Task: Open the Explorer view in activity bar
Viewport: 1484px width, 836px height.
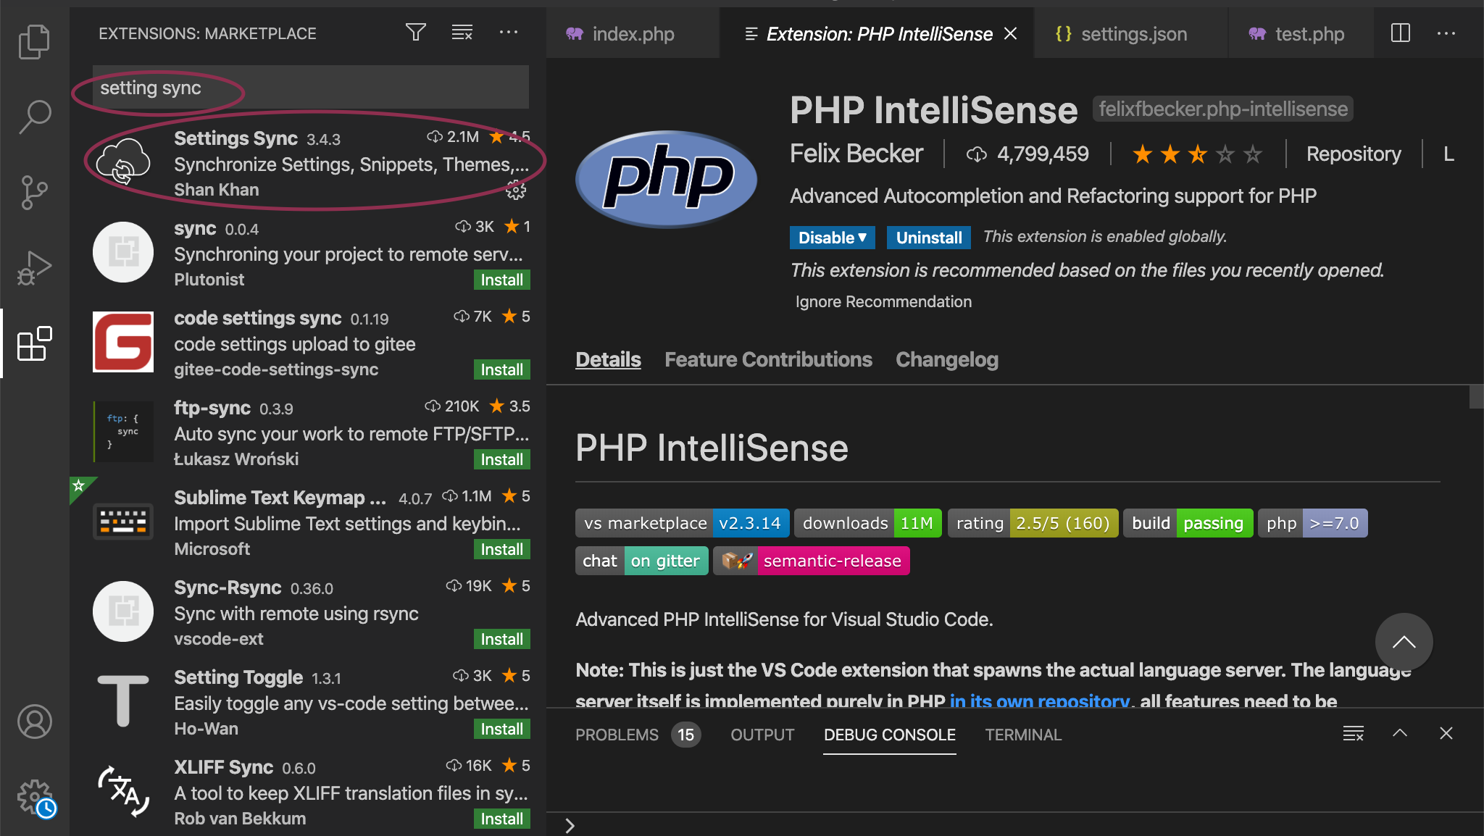Action: point(34,41)
